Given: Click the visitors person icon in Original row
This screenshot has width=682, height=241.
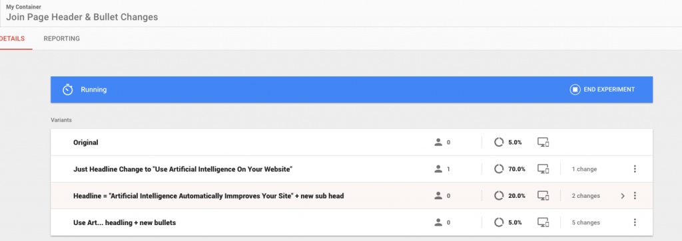Looking at the screenshot, I should (x=438, y=142).
